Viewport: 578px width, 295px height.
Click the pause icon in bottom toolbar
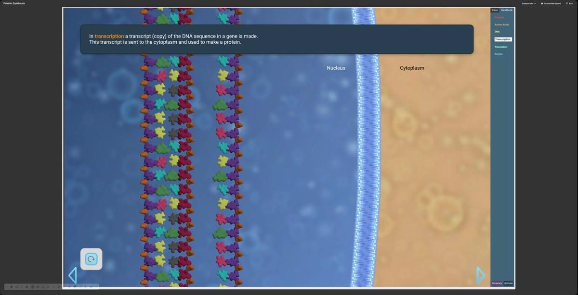point(16,287)
